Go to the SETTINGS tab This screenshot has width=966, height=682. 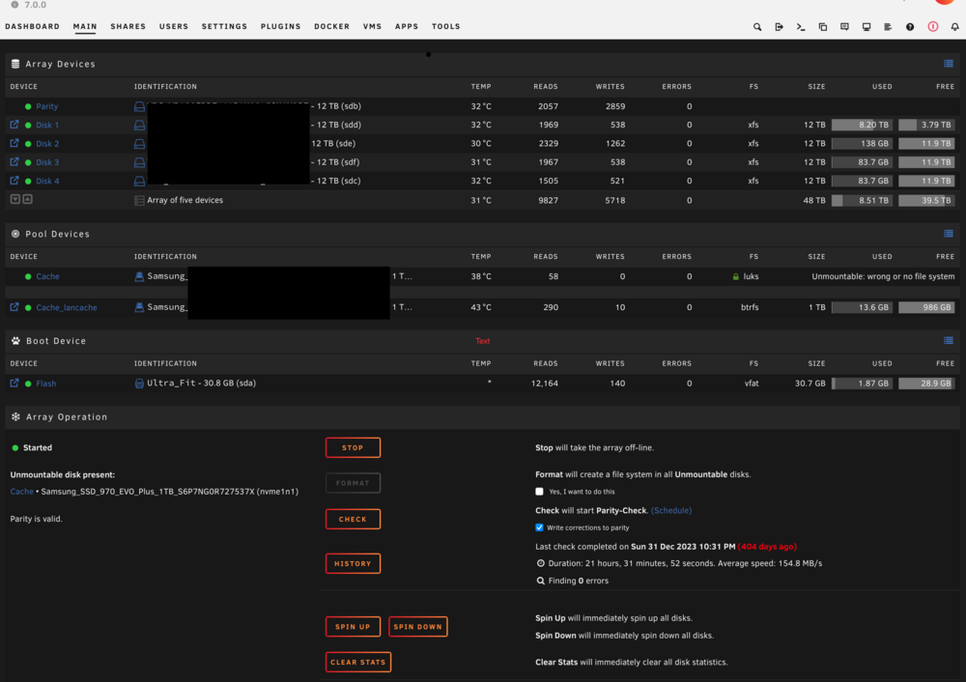point(224,26)
